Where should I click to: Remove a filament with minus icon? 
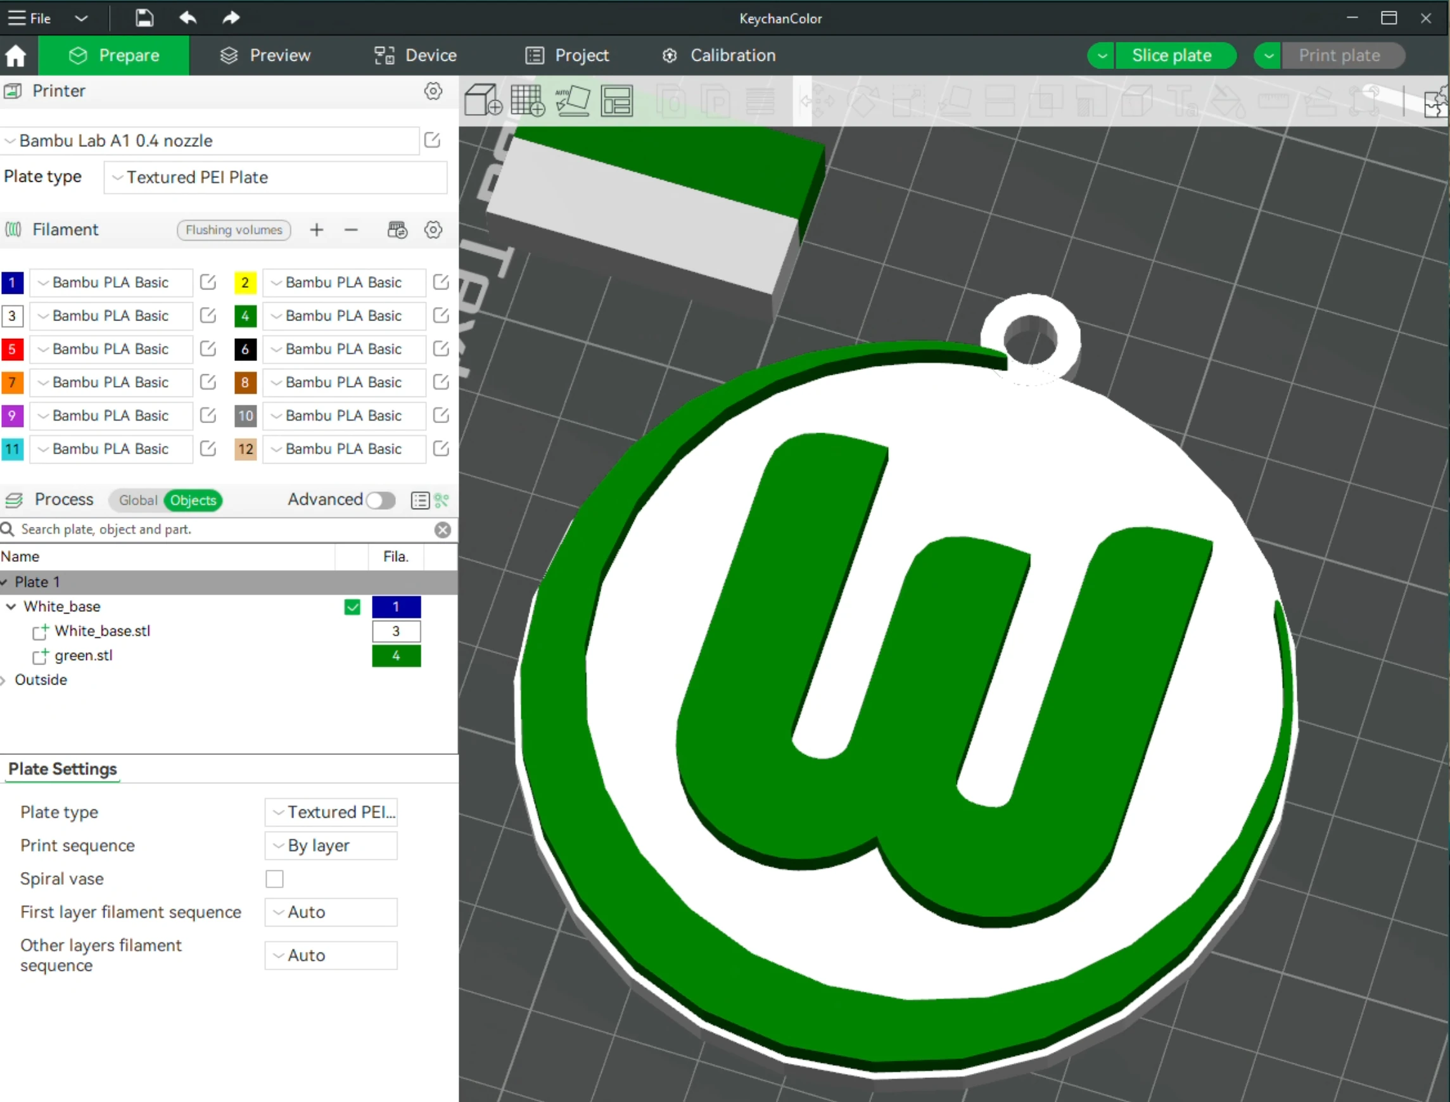(351, 229)
